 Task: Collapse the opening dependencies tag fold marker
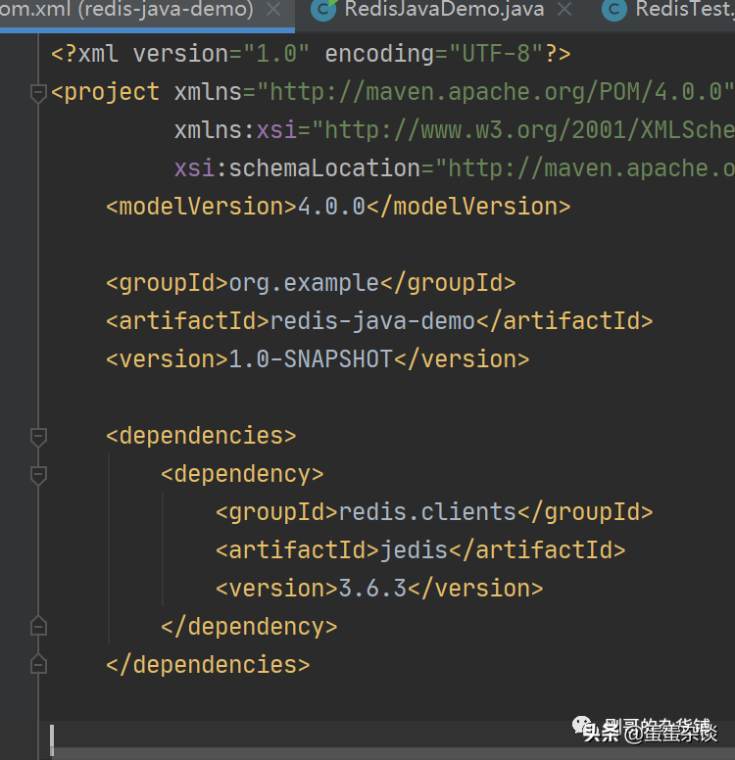click(38, 437)
